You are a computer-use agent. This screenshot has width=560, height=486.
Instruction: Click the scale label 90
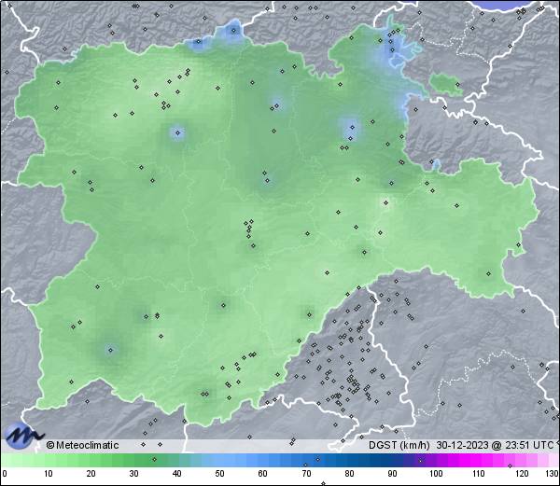pyautogui.click(x=392, y=474)
